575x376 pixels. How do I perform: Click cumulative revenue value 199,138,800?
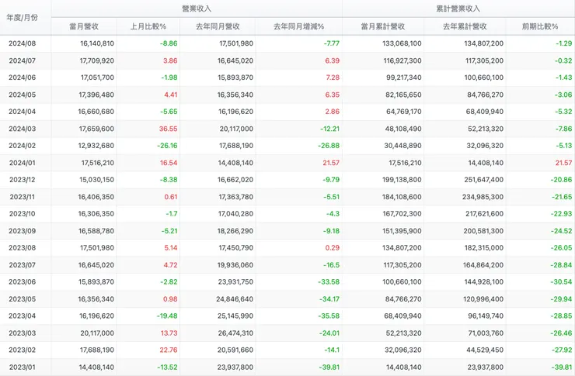click(x=402, y=180)
